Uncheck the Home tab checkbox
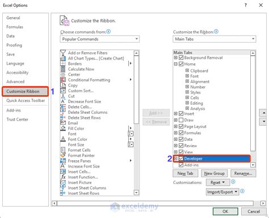The height and width of the screenshot is (218, 269). [x=181, y=64]
